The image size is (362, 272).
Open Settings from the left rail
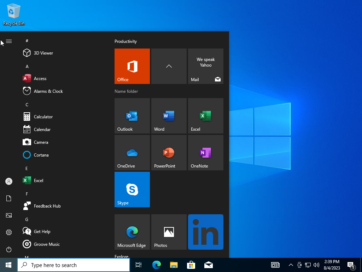point(8,232)
